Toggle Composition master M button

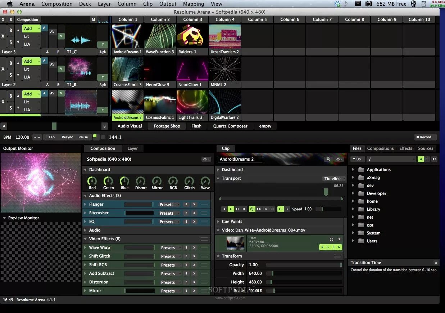click(94, 20)
